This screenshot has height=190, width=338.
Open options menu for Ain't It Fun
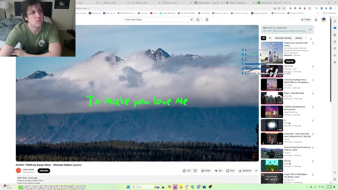click(313, 66)
